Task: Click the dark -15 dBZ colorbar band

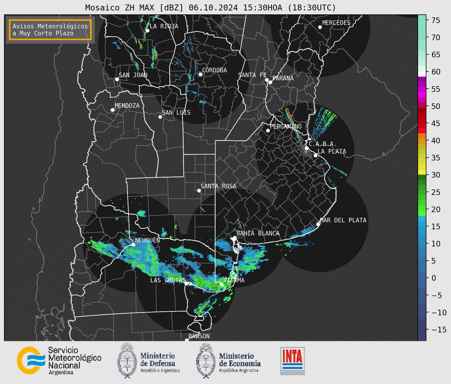Action: click(x=422, y=330)
